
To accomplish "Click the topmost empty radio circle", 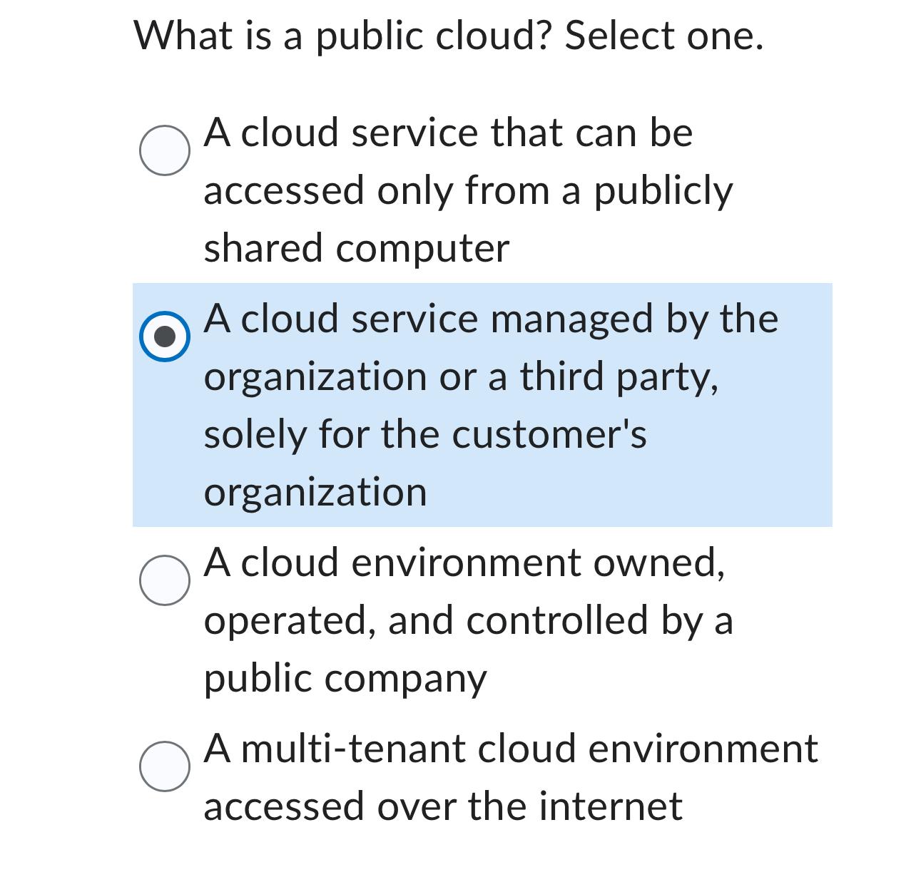I will (166, 150).
